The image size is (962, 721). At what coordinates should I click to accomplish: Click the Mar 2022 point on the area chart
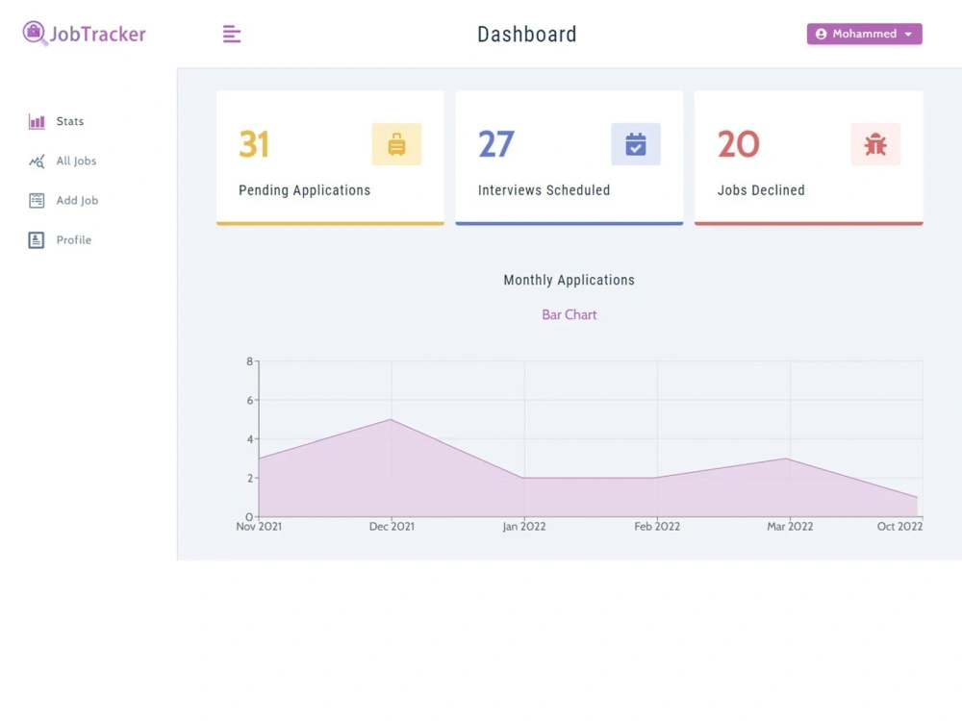(x=787, y=459)
